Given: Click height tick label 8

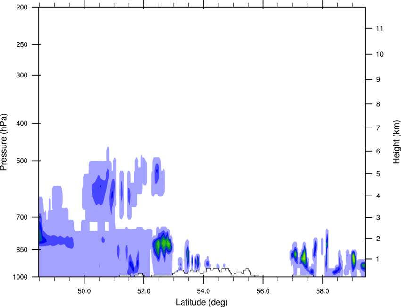Looking at the screenshot, I should click(378, 104).
